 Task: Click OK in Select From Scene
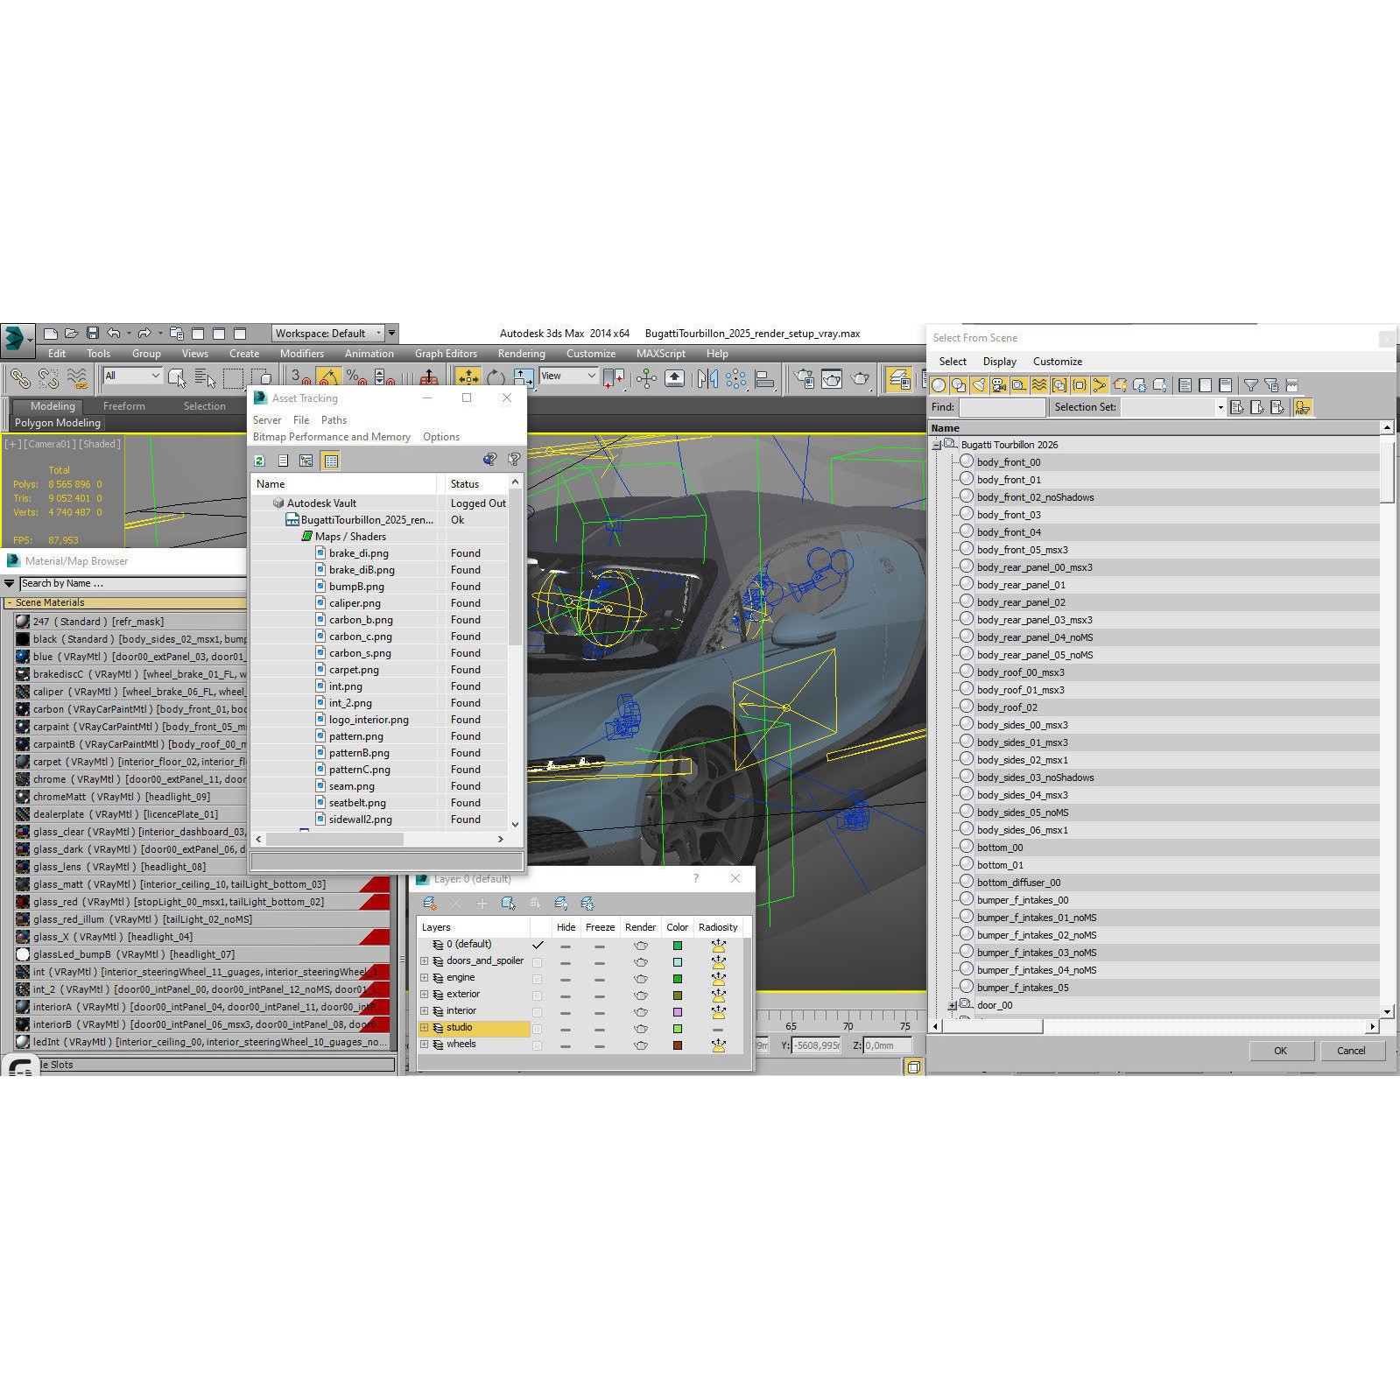click(1280, 1051)
